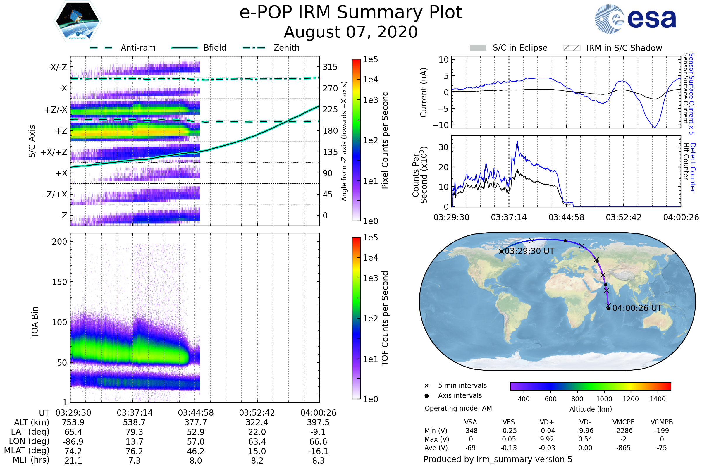This screenshot has height=468, width=702.
Task: Click the VMCPF column header in voltage table
Action: 623,422
